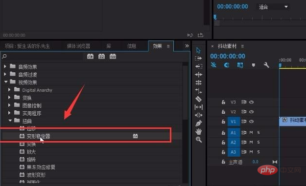Image resolution: width=306 pixels, height=186 pixels.
Task: Hide track V1 with eye icon
Action: (x=251, y=122)
